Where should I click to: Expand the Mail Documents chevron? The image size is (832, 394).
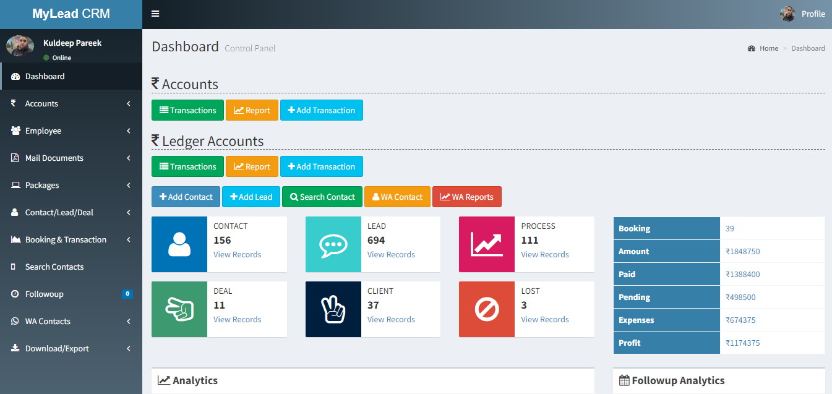pos(129,158)
